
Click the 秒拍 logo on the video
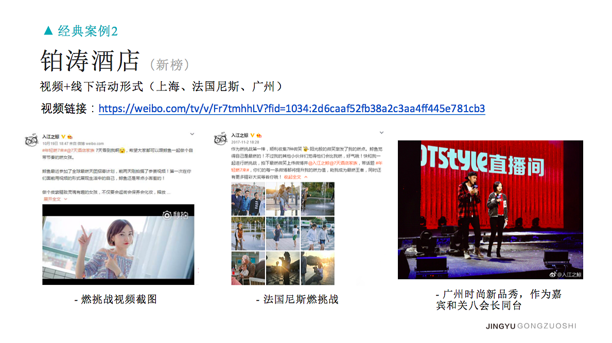click(x=176, y=215)
